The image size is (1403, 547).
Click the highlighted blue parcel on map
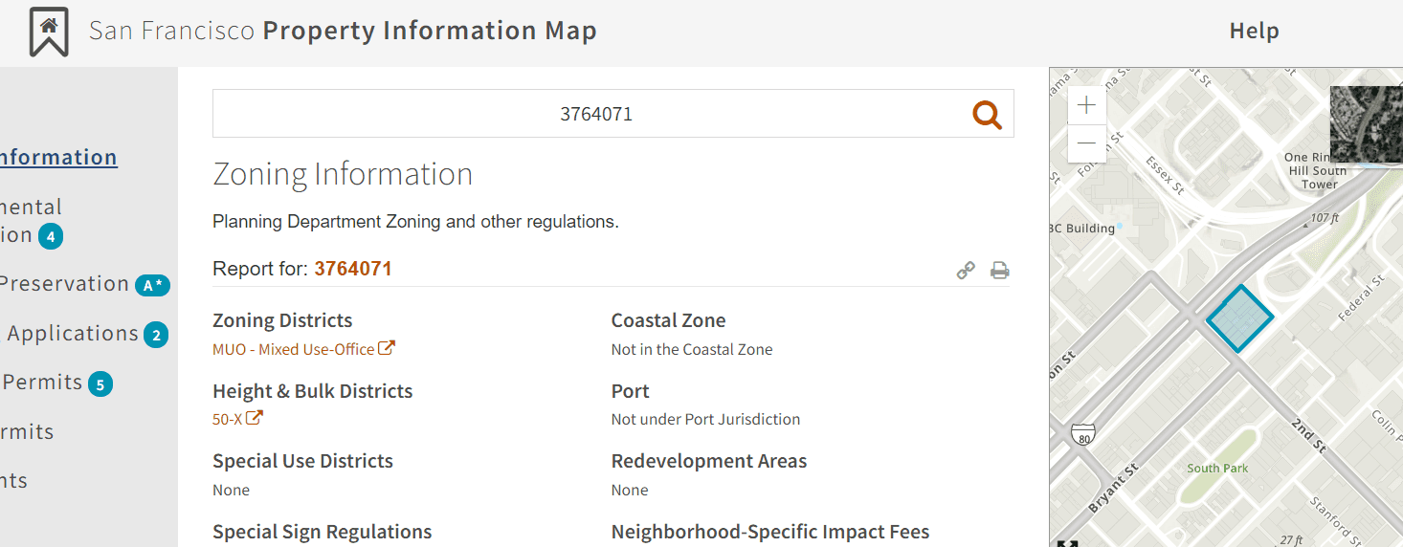(x=1240, y=318)
